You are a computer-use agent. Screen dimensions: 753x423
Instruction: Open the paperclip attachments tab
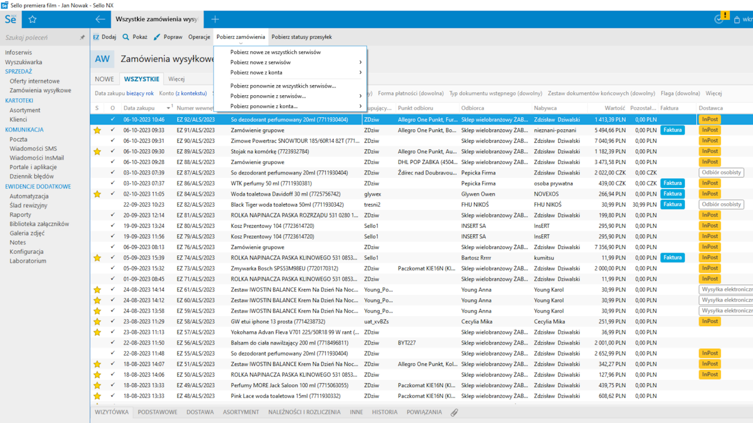coord(454,412)
